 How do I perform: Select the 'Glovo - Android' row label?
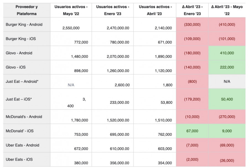point(19,53)
